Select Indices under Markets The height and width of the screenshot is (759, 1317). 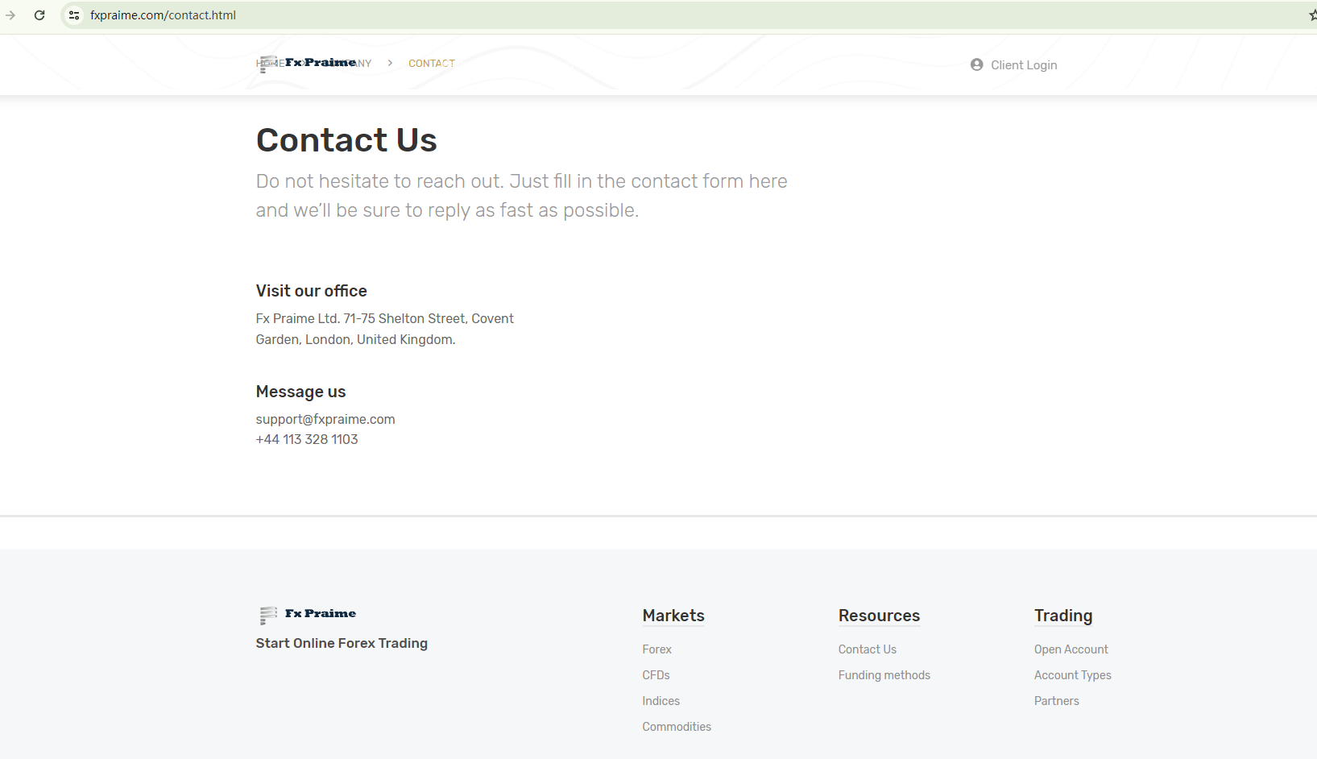coord(661,701)
